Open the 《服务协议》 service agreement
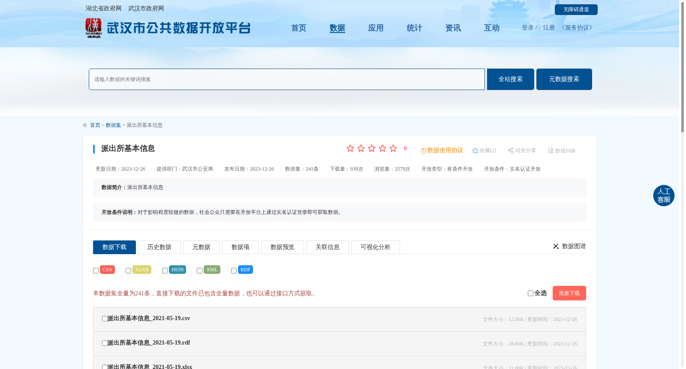This screenshot has height=369, width=686. coord(577,28)
